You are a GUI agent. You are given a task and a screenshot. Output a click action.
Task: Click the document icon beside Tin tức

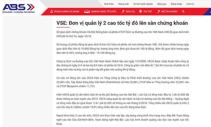click(141, 11)
